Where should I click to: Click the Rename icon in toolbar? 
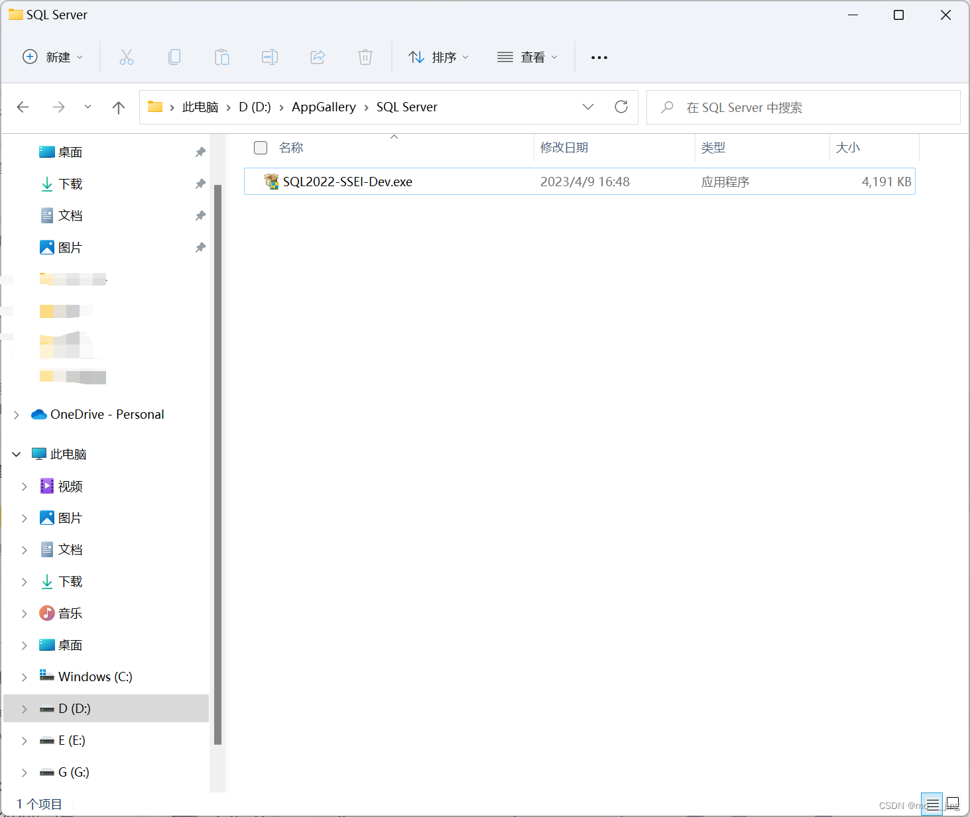(270, 57)
